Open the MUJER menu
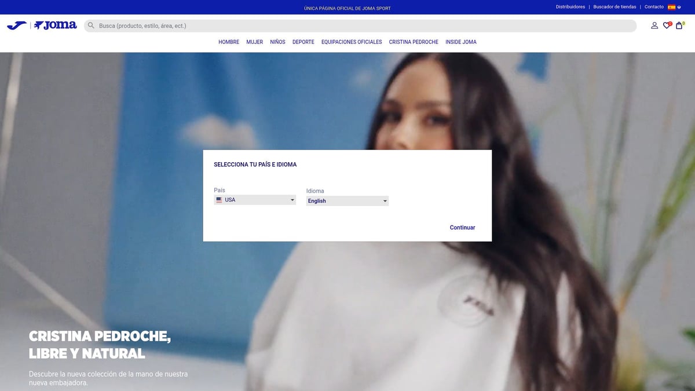 coord(254,42)
